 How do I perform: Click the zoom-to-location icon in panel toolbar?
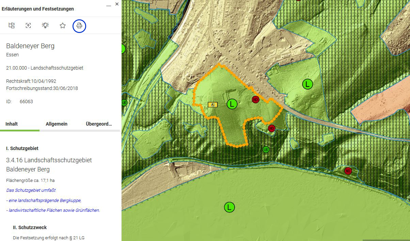pyautogui.click(x=28, y=25)
